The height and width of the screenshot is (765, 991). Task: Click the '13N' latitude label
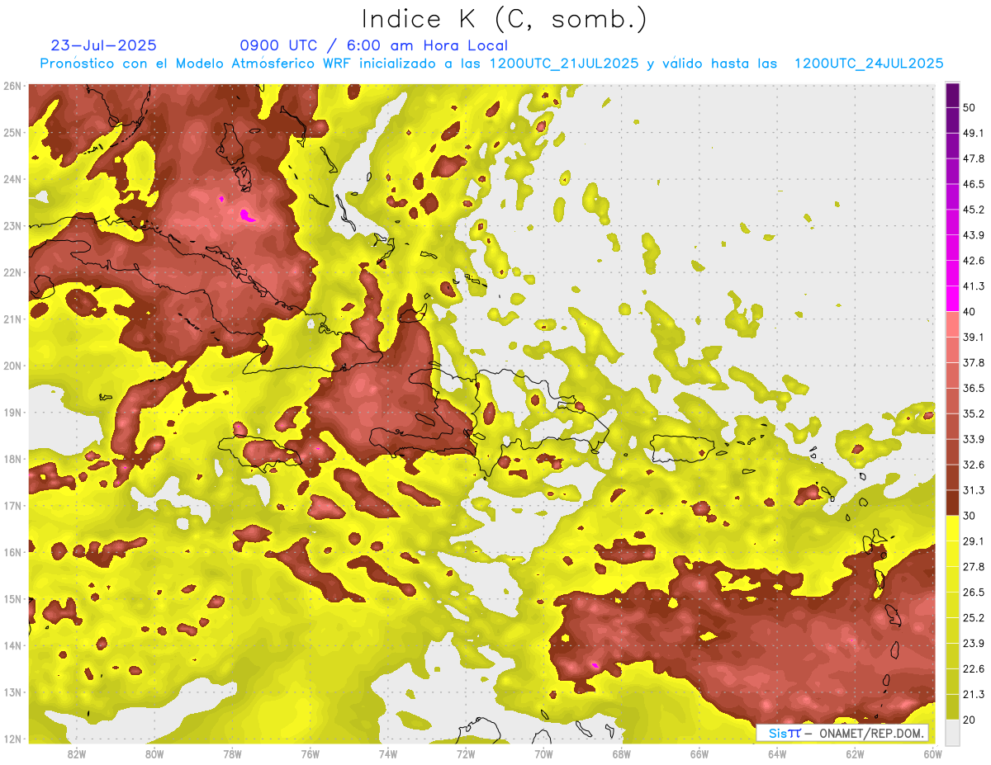12,692
